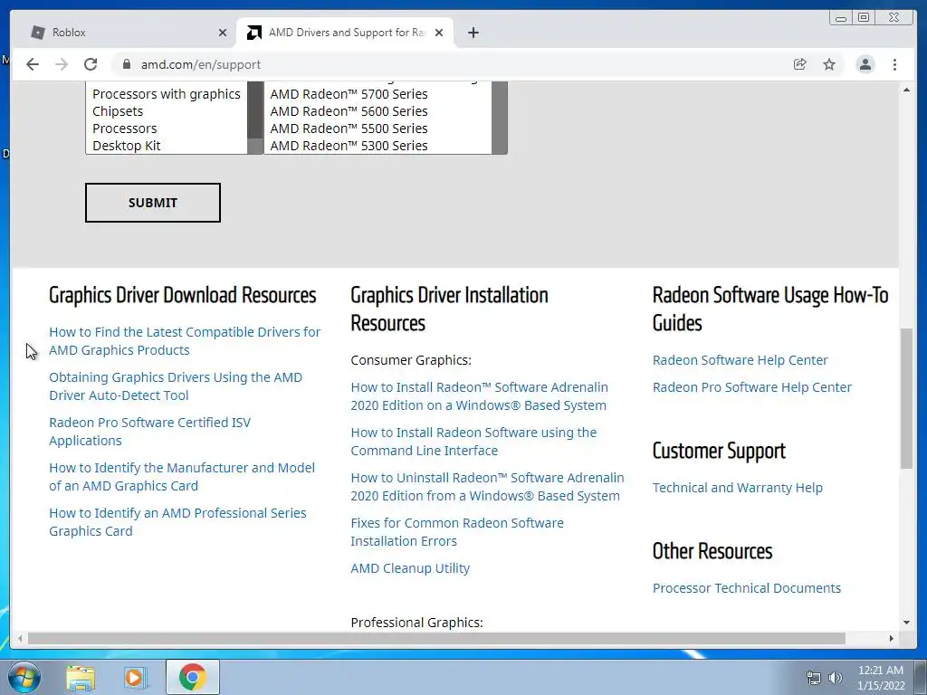Open Radeon Software Help Center link
Viewport: 927px width, 695px height.
tap(740, 360)
